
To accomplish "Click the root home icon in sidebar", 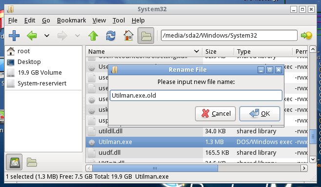I will coord(11,51).
